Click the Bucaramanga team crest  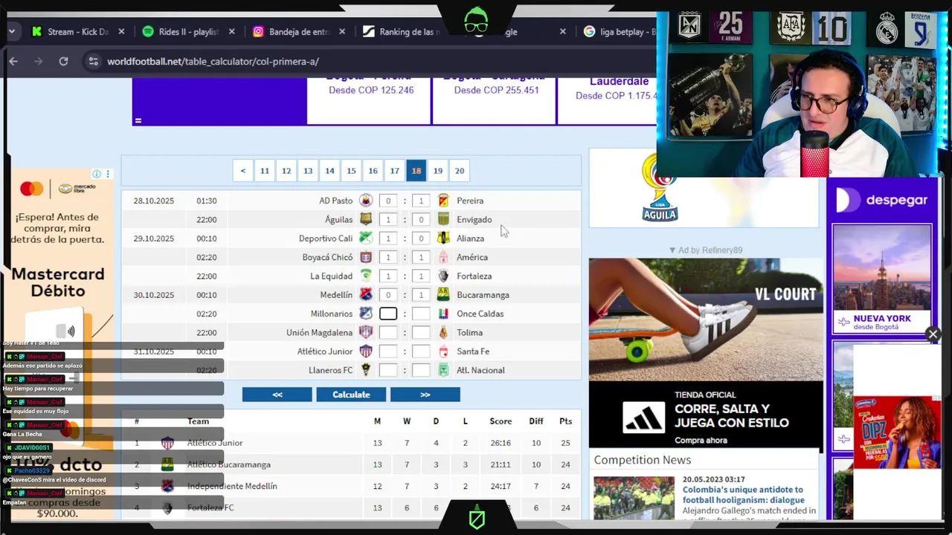pyautogui.click(x=443, y=294)
